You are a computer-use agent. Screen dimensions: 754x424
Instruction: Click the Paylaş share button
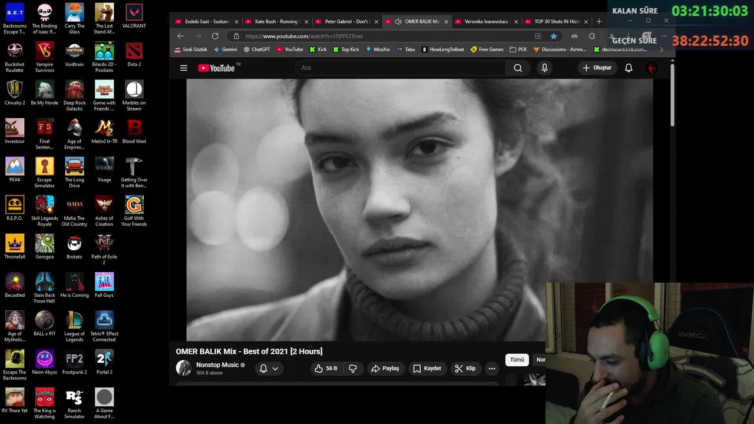click(x=385, y=369)
